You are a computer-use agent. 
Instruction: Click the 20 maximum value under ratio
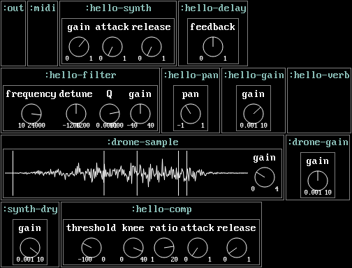click(175, 259)
